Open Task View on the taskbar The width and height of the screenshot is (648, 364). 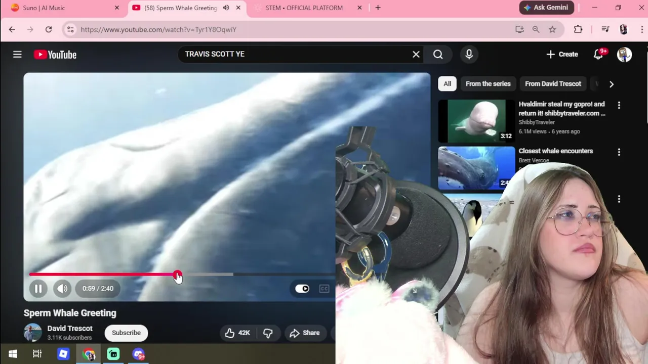pos(37,354)
